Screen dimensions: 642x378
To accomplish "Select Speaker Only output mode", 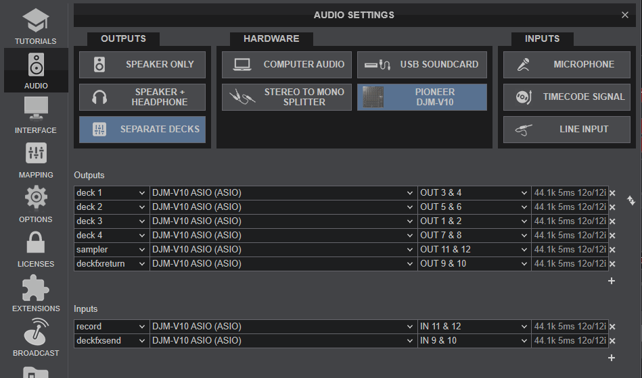I will tap(142, 65).
